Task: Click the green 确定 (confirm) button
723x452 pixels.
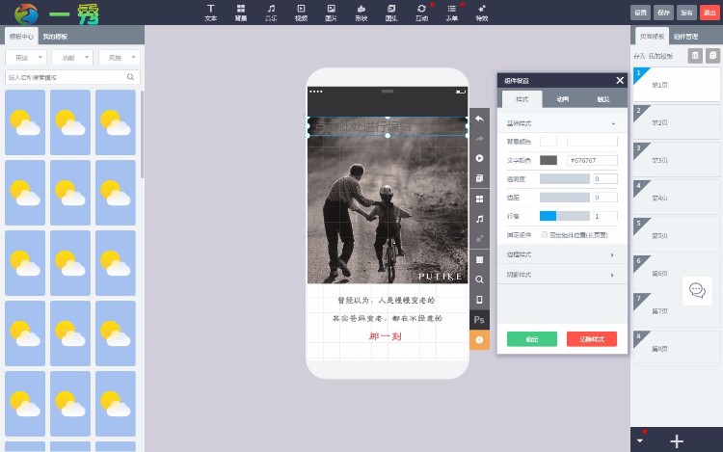Action: (531, 339)
